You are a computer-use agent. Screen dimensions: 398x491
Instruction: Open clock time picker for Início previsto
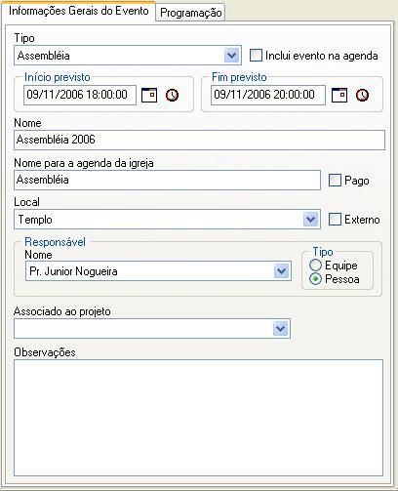(172, 95)
